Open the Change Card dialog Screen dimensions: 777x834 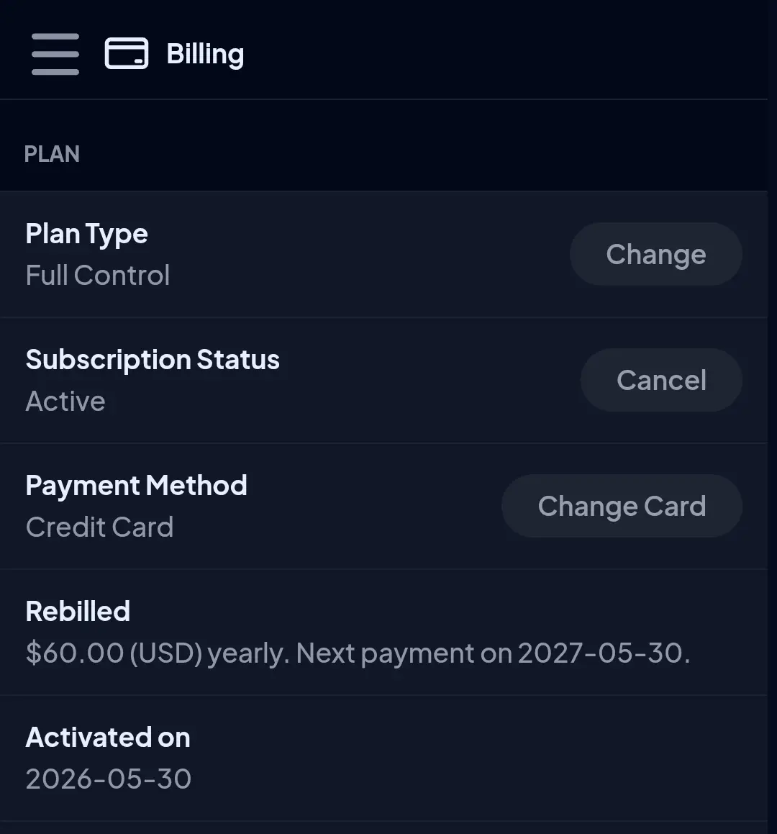point(622,506)
